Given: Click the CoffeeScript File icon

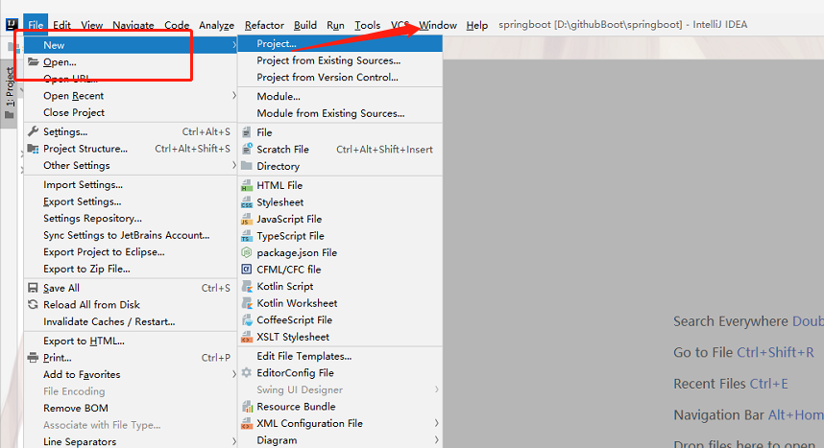Looking at the screenshot, I should (247, 319).
